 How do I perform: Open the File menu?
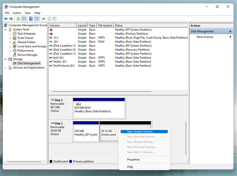(x=7, y=13)
